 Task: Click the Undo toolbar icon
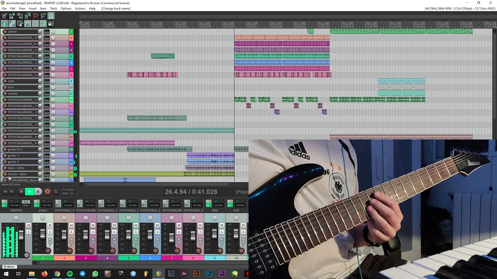[35, 16]
